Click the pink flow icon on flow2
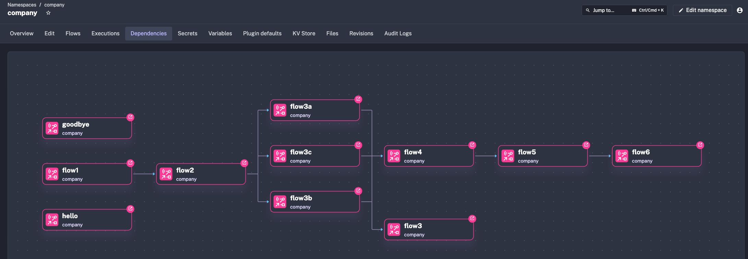This screenshot has height=259, width=748. pyautogui.click(x=166, y=174)
